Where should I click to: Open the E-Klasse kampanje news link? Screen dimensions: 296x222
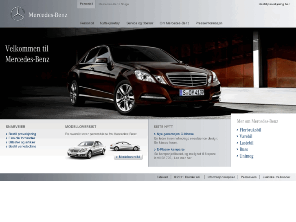tap(171, 149)
